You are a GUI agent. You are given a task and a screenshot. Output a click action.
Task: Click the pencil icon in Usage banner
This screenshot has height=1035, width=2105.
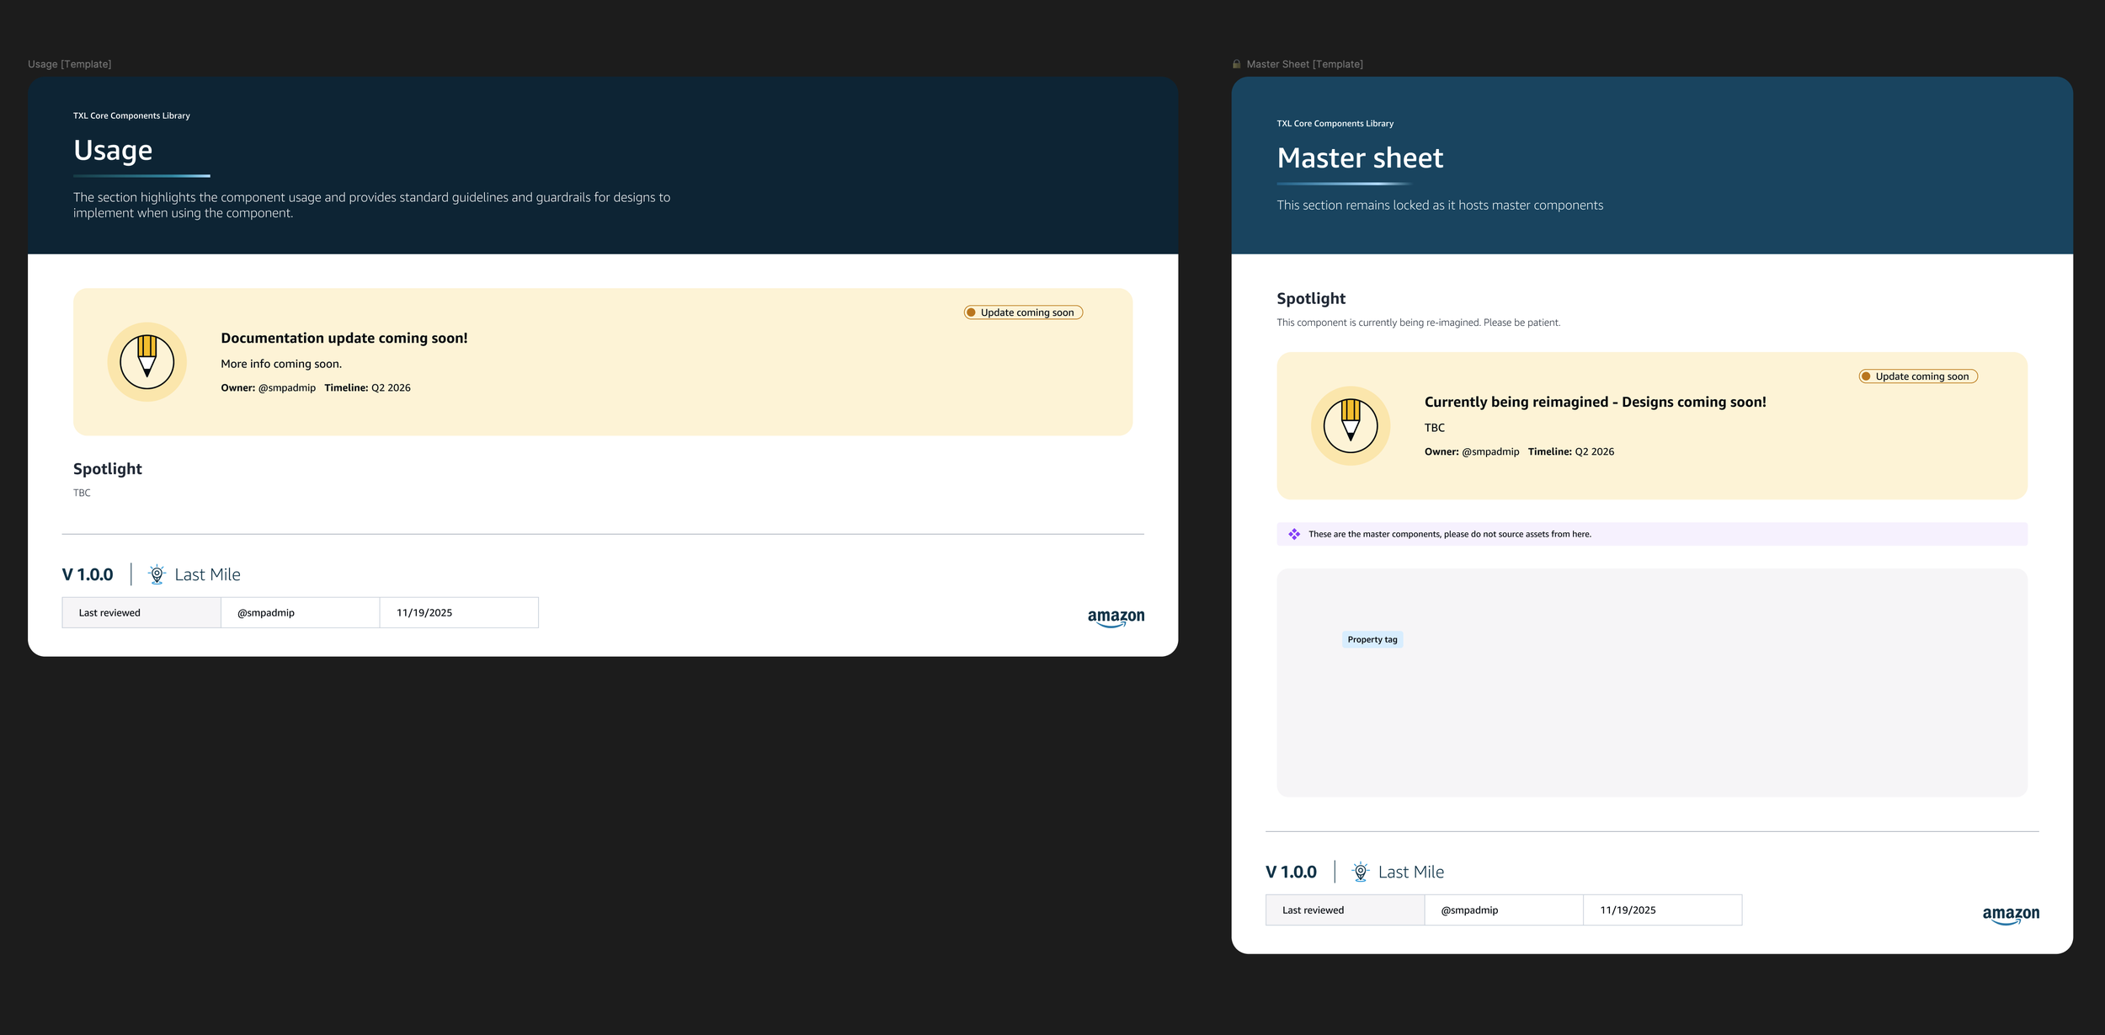pyautogui.click(x=147, y=362)
